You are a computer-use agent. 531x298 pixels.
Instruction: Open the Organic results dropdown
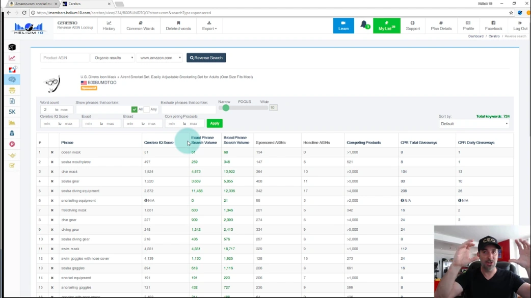(113, 58)
